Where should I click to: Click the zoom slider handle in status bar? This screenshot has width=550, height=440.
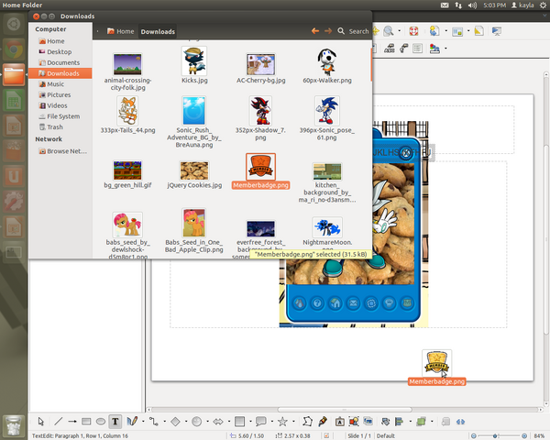click(x=495, y=435)
